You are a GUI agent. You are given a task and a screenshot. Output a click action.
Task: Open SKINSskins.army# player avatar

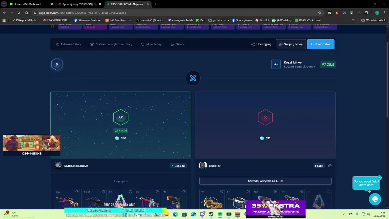pos(58,165)
